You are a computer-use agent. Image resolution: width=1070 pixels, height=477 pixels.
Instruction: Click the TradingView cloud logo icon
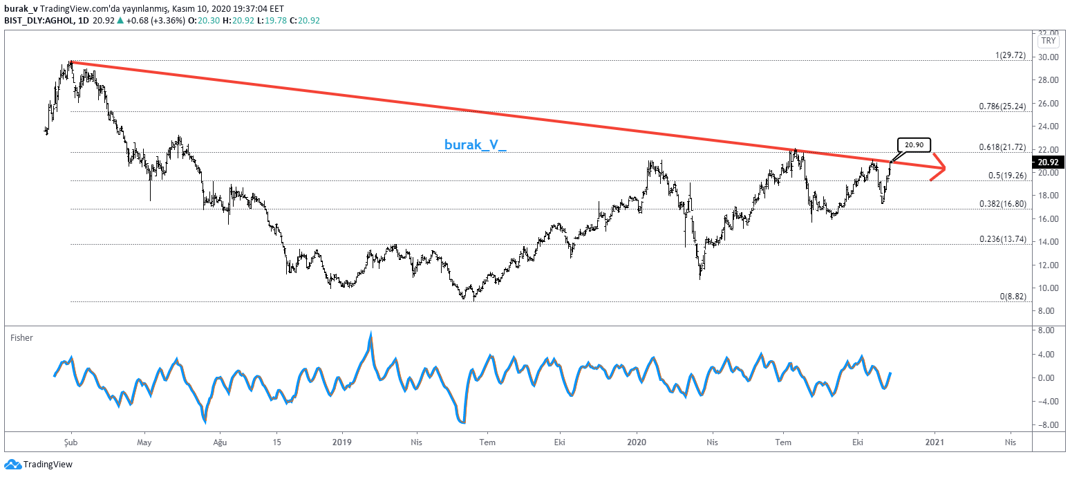click(12, 465)
